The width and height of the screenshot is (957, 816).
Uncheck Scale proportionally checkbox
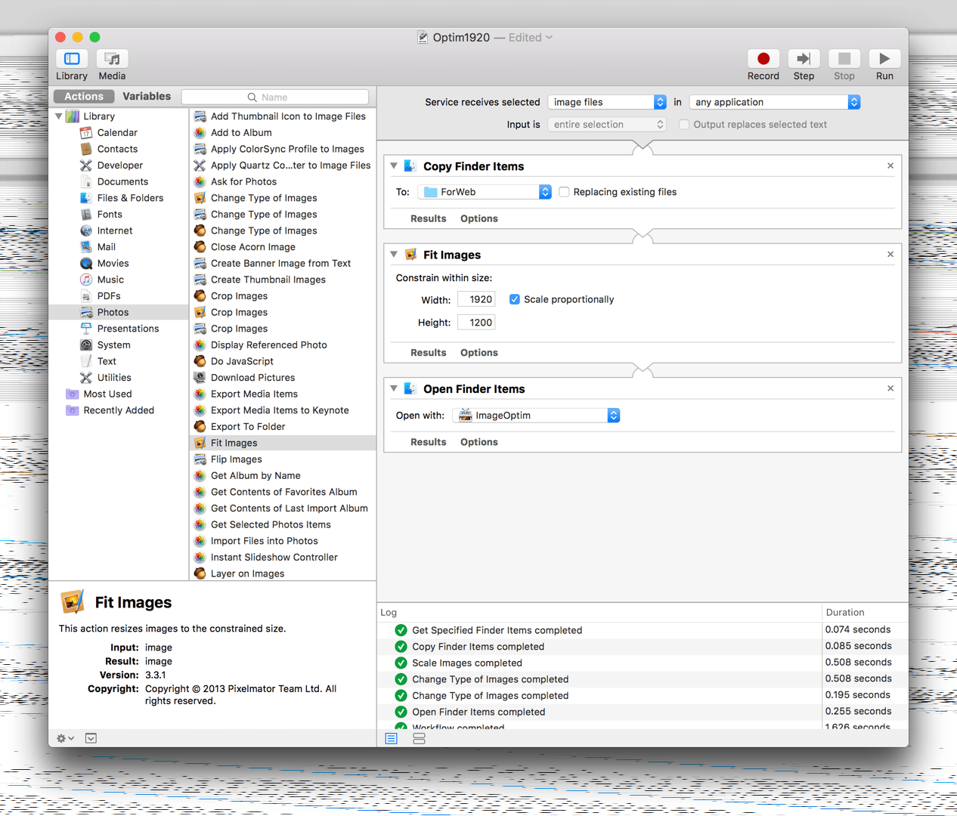coord(515,299)
